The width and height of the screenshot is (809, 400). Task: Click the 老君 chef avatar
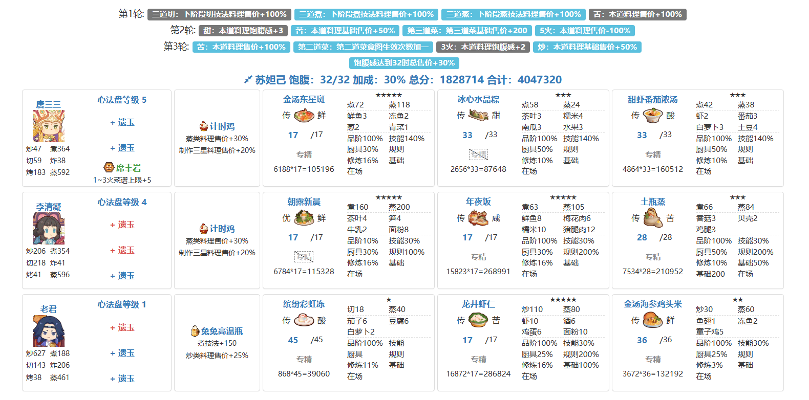click(49, 331)
